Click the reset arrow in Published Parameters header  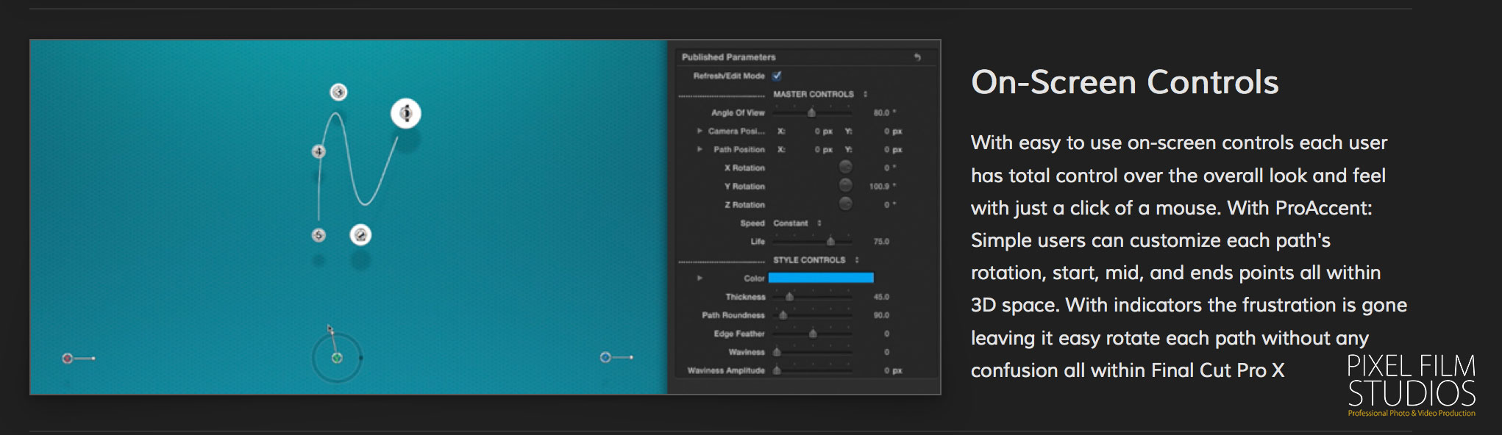pyautogui.click(x=917, y=57)
